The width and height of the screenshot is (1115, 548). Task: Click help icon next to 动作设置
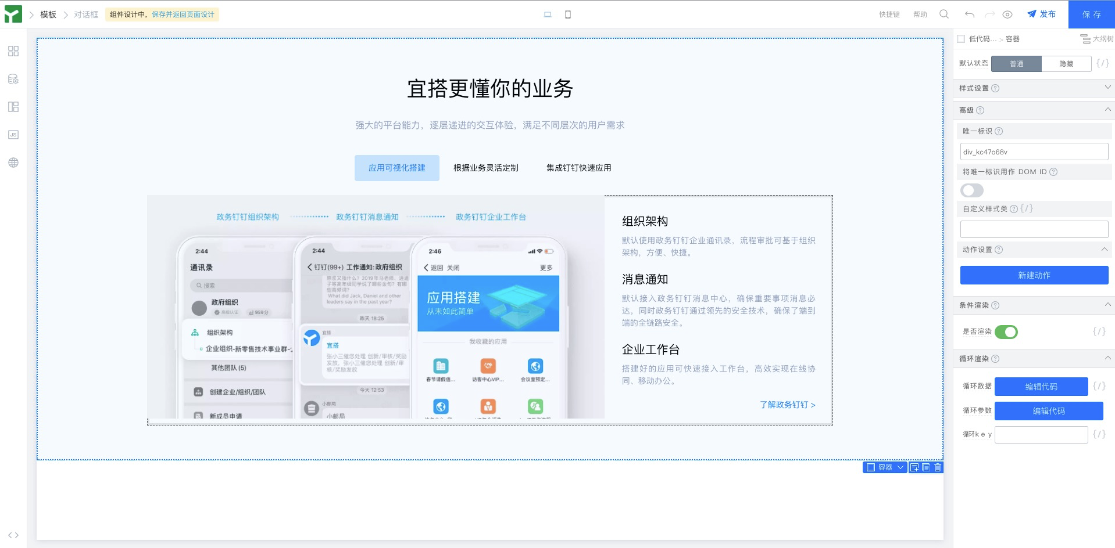click(999, 250)
